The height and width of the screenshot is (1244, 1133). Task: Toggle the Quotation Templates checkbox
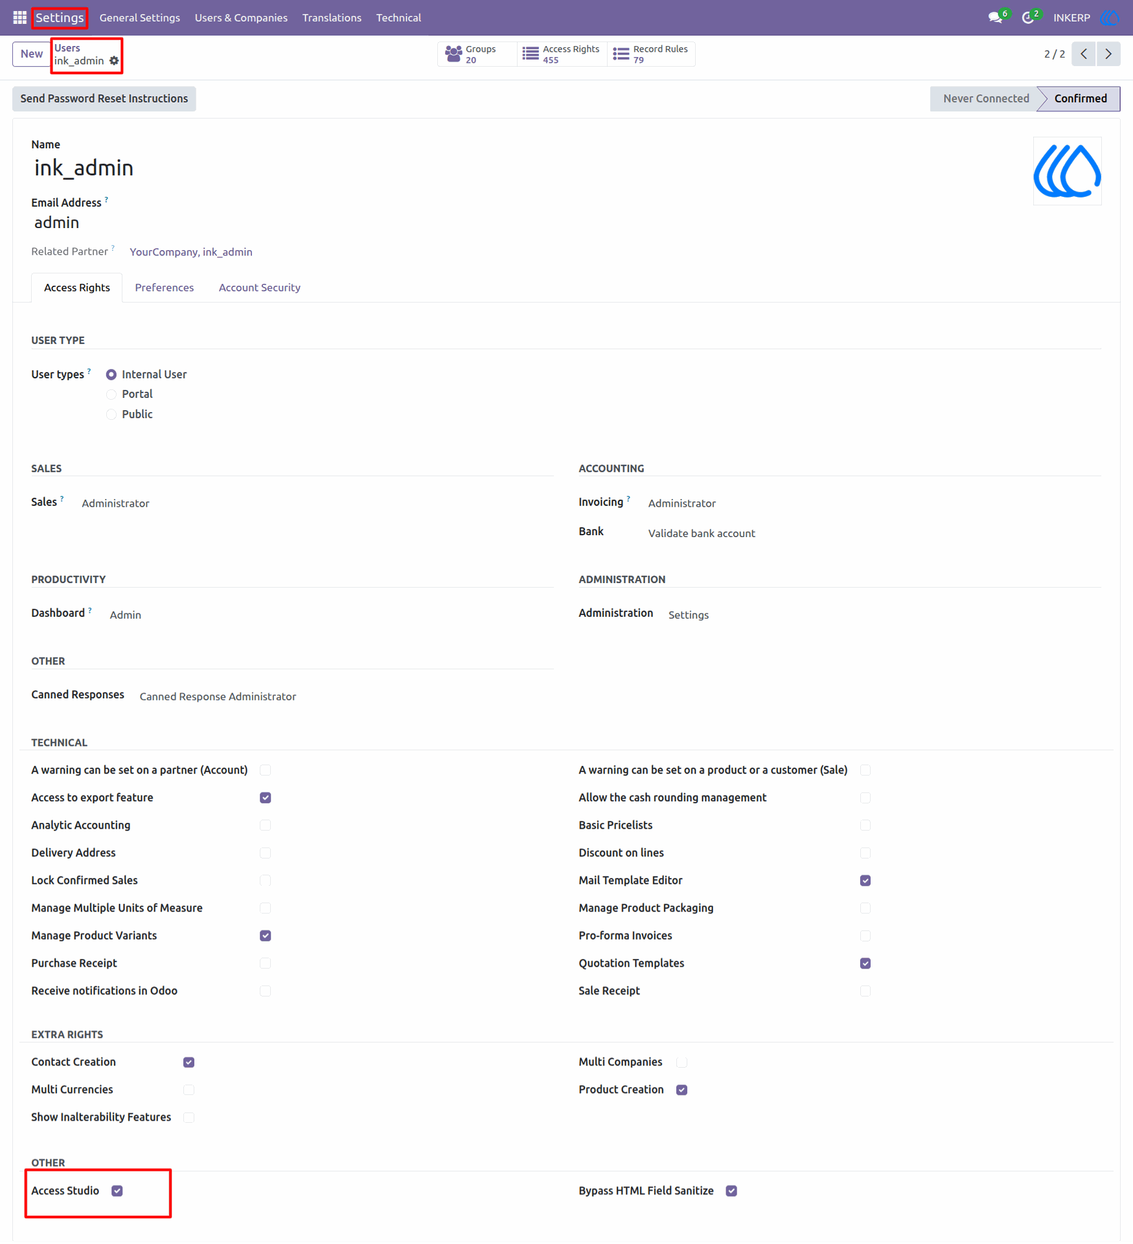coord(865,963)
